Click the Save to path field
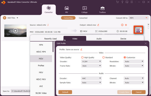 (21, 91)
